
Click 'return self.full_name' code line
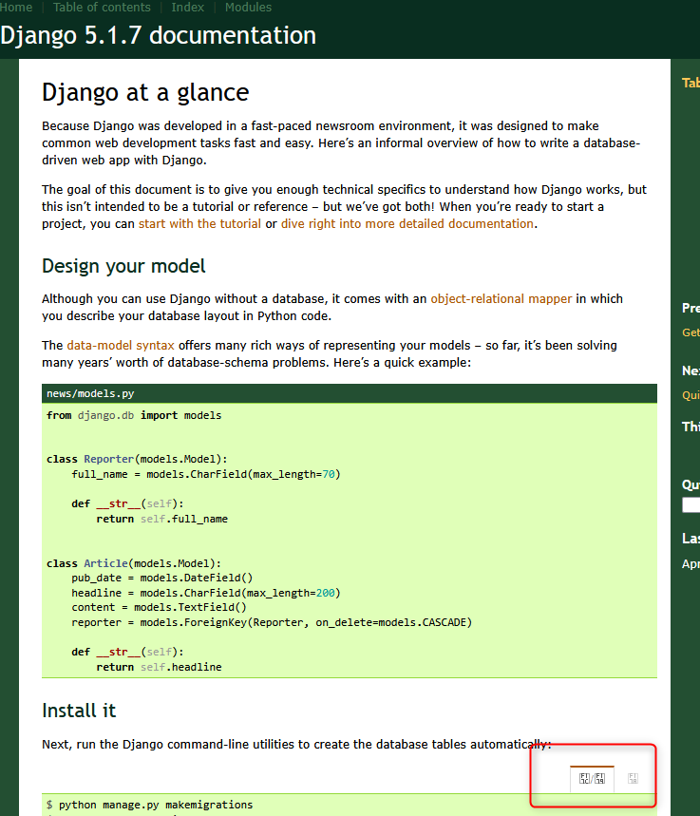(x=161, y=519)
